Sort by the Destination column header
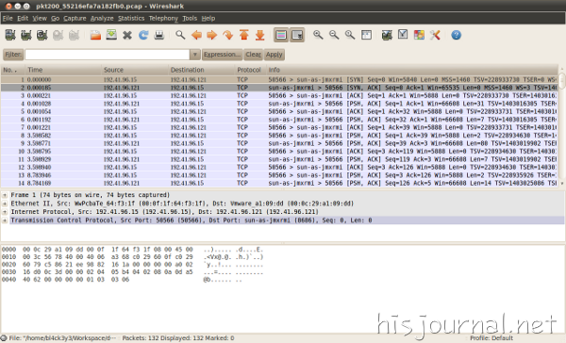 coord(202,70)
